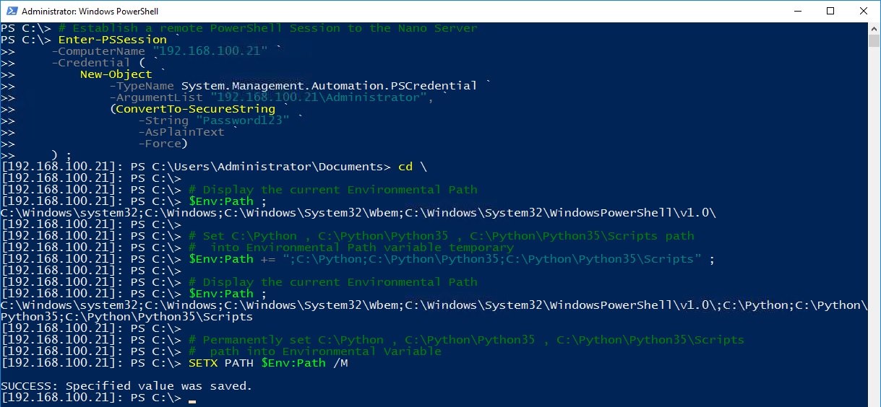The width and height of the screenshot is (881, 407).
Task: Maximize the PowerShell window
Action: (x=830, y=11)
